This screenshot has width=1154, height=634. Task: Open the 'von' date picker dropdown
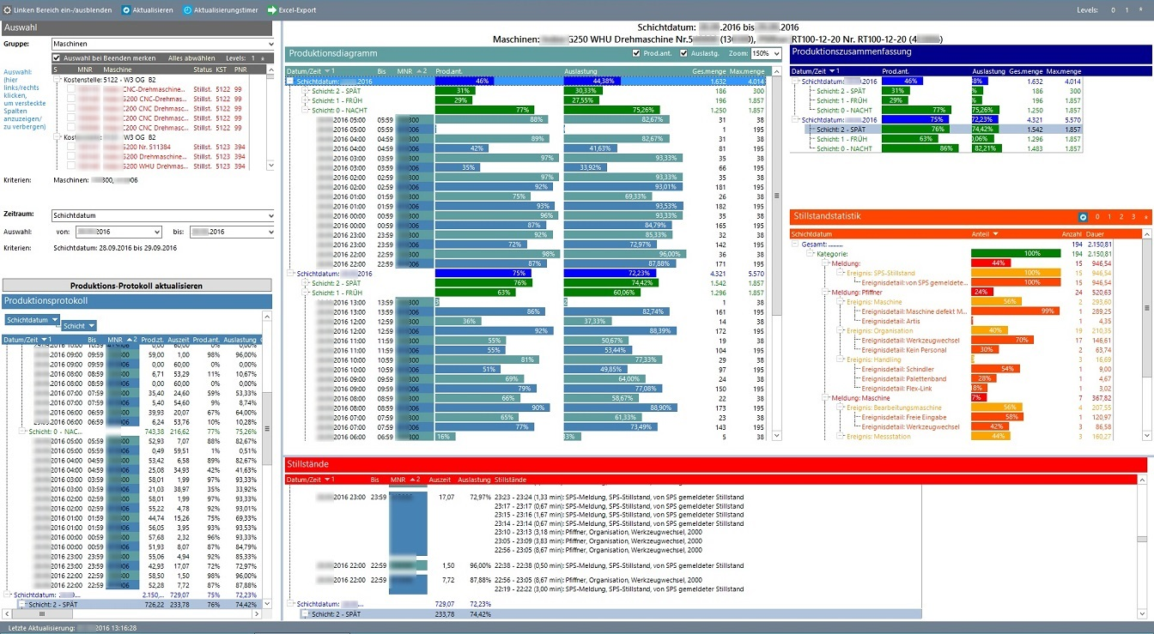157,232
